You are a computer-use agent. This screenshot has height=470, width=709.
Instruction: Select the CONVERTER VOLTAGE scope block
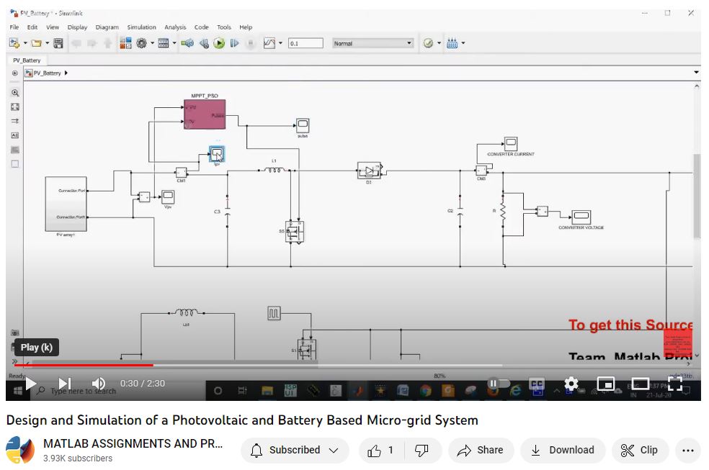(581, 217)
